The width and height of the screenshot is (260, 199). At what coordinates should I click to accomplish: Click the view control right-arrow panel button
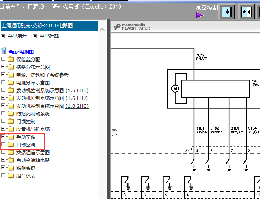pyautogui.click(x=228, y=12)
